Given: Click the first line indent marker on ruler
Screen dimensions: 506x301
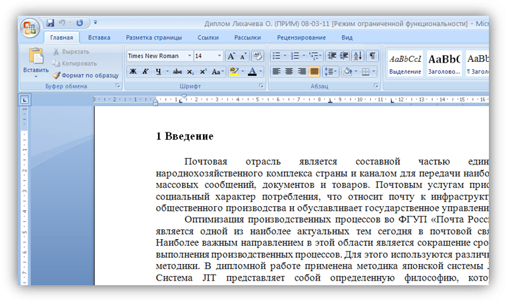Looking at the screenshot, I should [184, 96].
